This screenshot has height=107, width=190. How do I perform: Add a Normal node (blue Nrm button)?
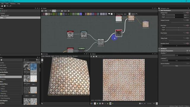(81, 14)
